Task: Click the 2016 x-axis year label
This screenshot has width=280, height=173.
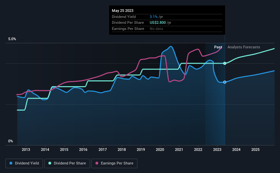Action: (83, 150)
